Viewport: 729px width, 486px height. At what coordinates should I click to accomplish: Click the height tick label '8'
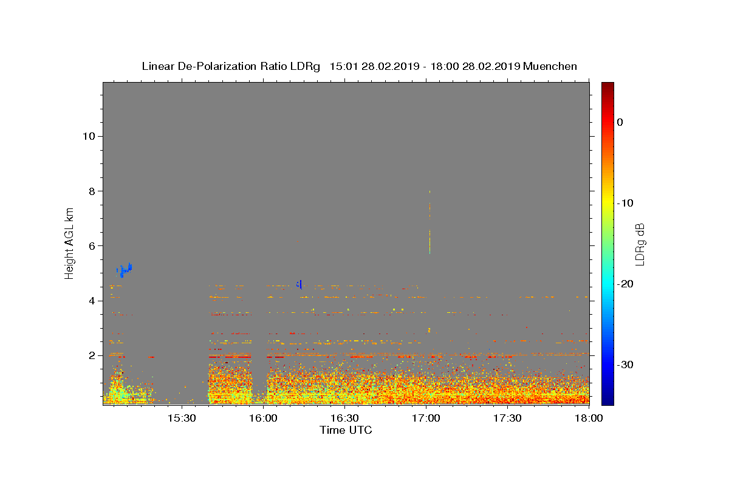[x=92, y=191]
